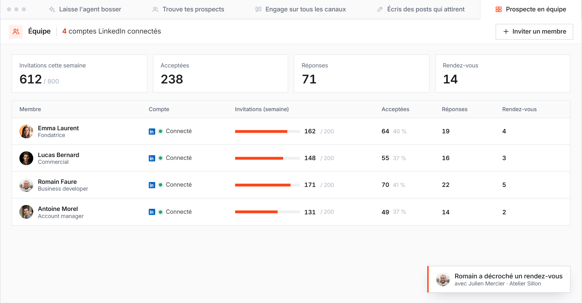Click Lucas Bernard's invitations progress bar
Image resolution: width=582 pixels, height=303 pixels.
point(267,158)
